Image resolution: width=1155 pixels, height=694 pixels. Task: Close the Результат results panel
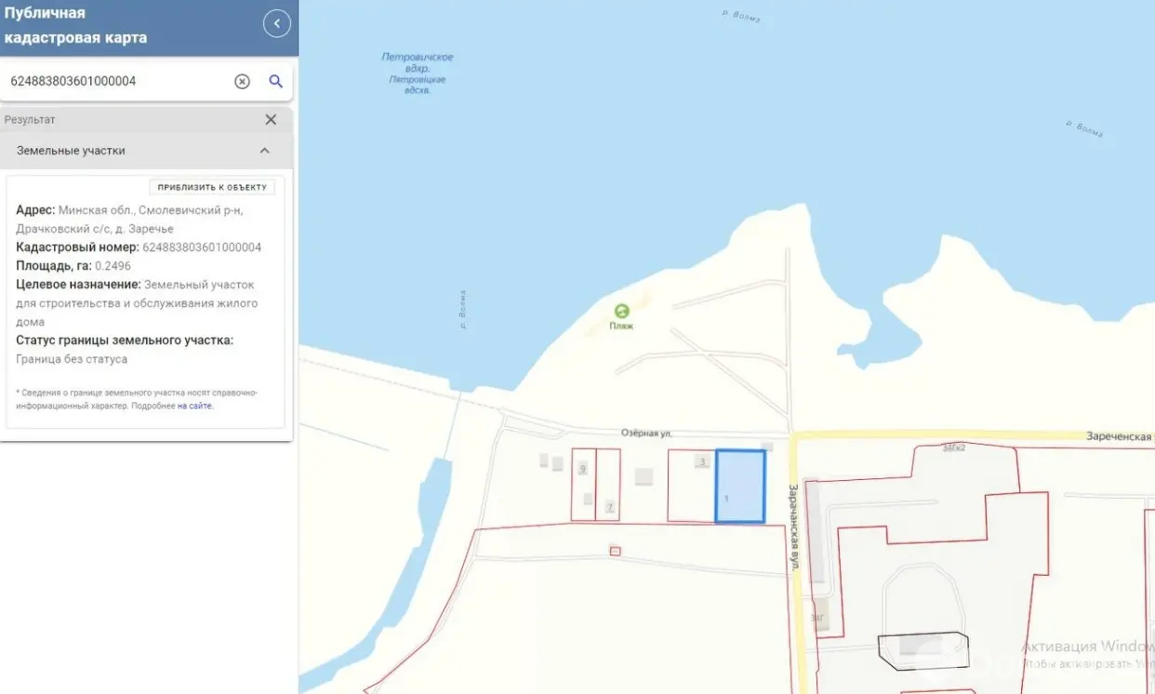pyautogui.click(x=271, y=119)
